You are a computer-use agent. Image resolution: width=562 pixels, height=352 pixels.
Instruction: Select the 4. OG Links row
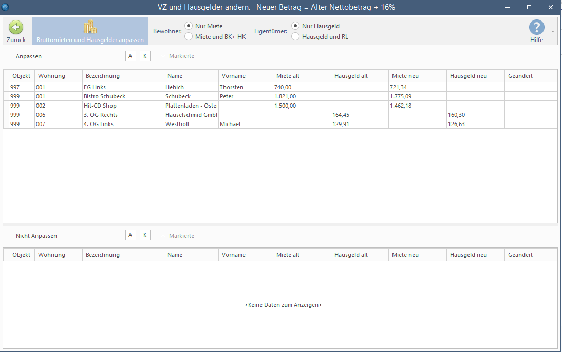[99, 124]
